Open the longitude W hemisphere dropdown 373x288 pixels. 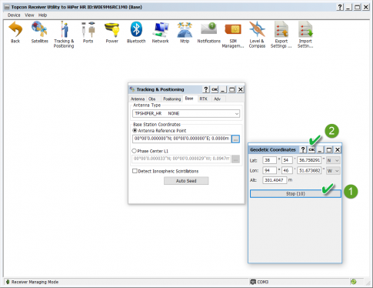(333, 171)
